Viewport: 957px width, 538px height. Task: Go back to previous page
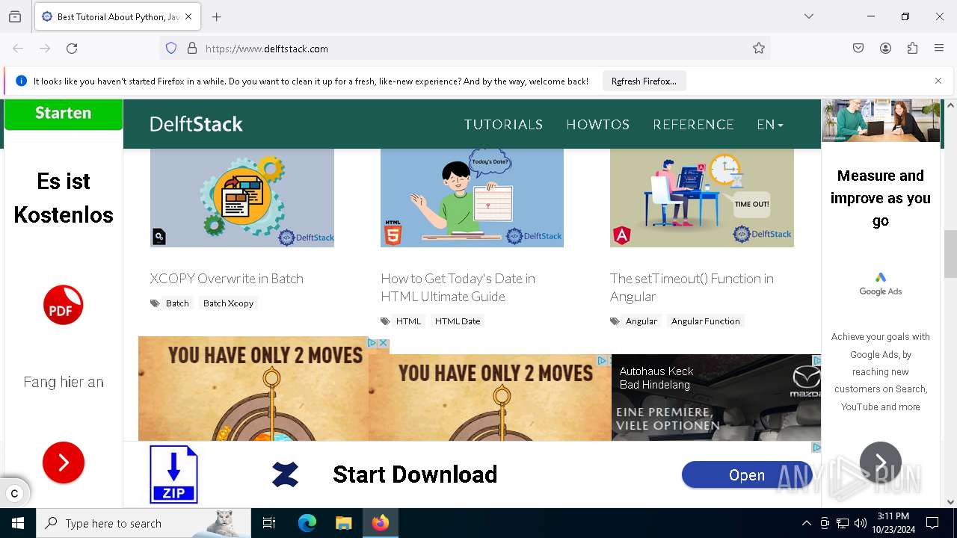(x=18, y=49)
